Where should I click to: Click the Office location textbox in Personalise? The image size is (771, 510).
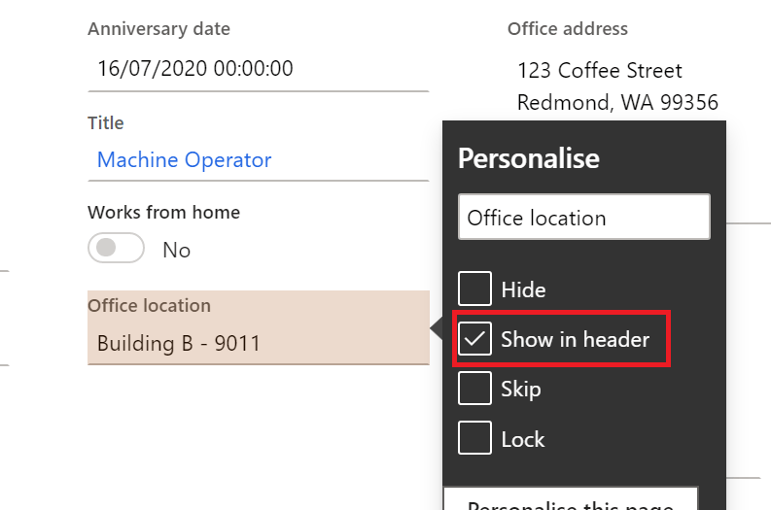(x=583, y=218)
